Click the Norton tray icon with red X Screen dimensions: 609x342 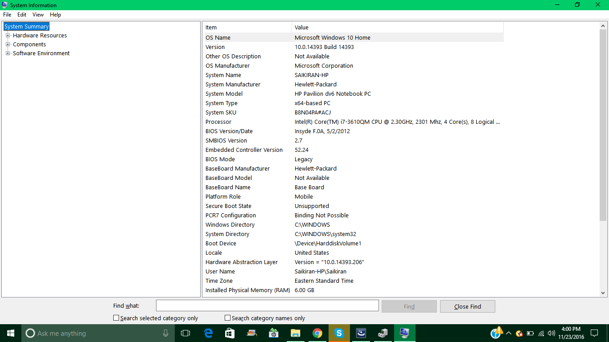click(519, 333)
